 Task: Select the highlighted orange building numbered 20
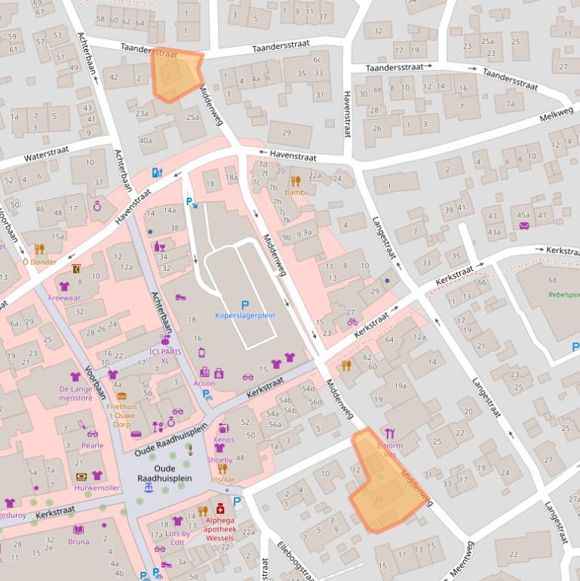pyautogui.click(x=385, y=483)
